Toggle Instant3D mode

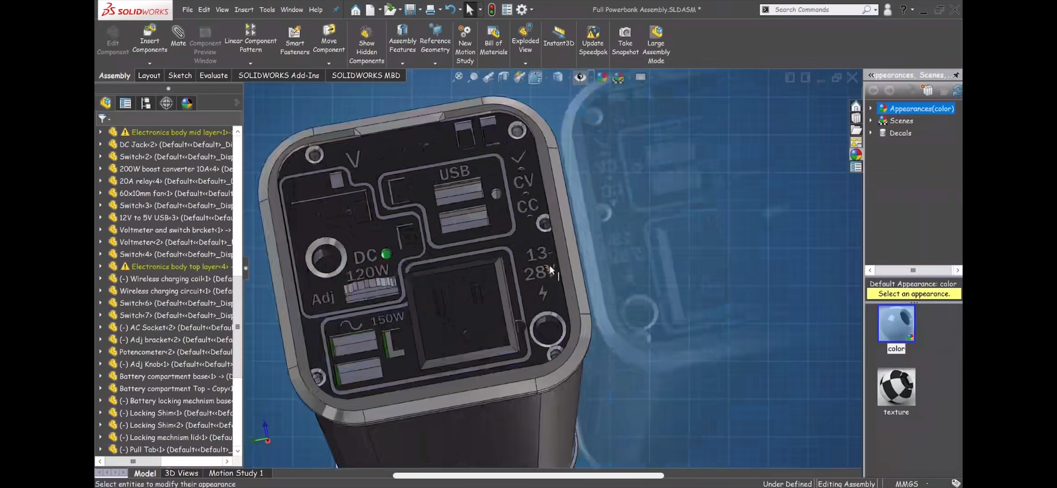coord(558,37)
